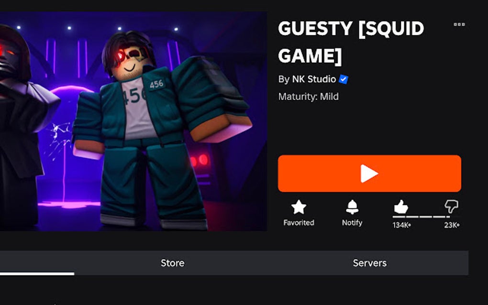Click the Squid Game character thumbnail image
The height and width of the screenshot is (305, 488).
[133, 121]
